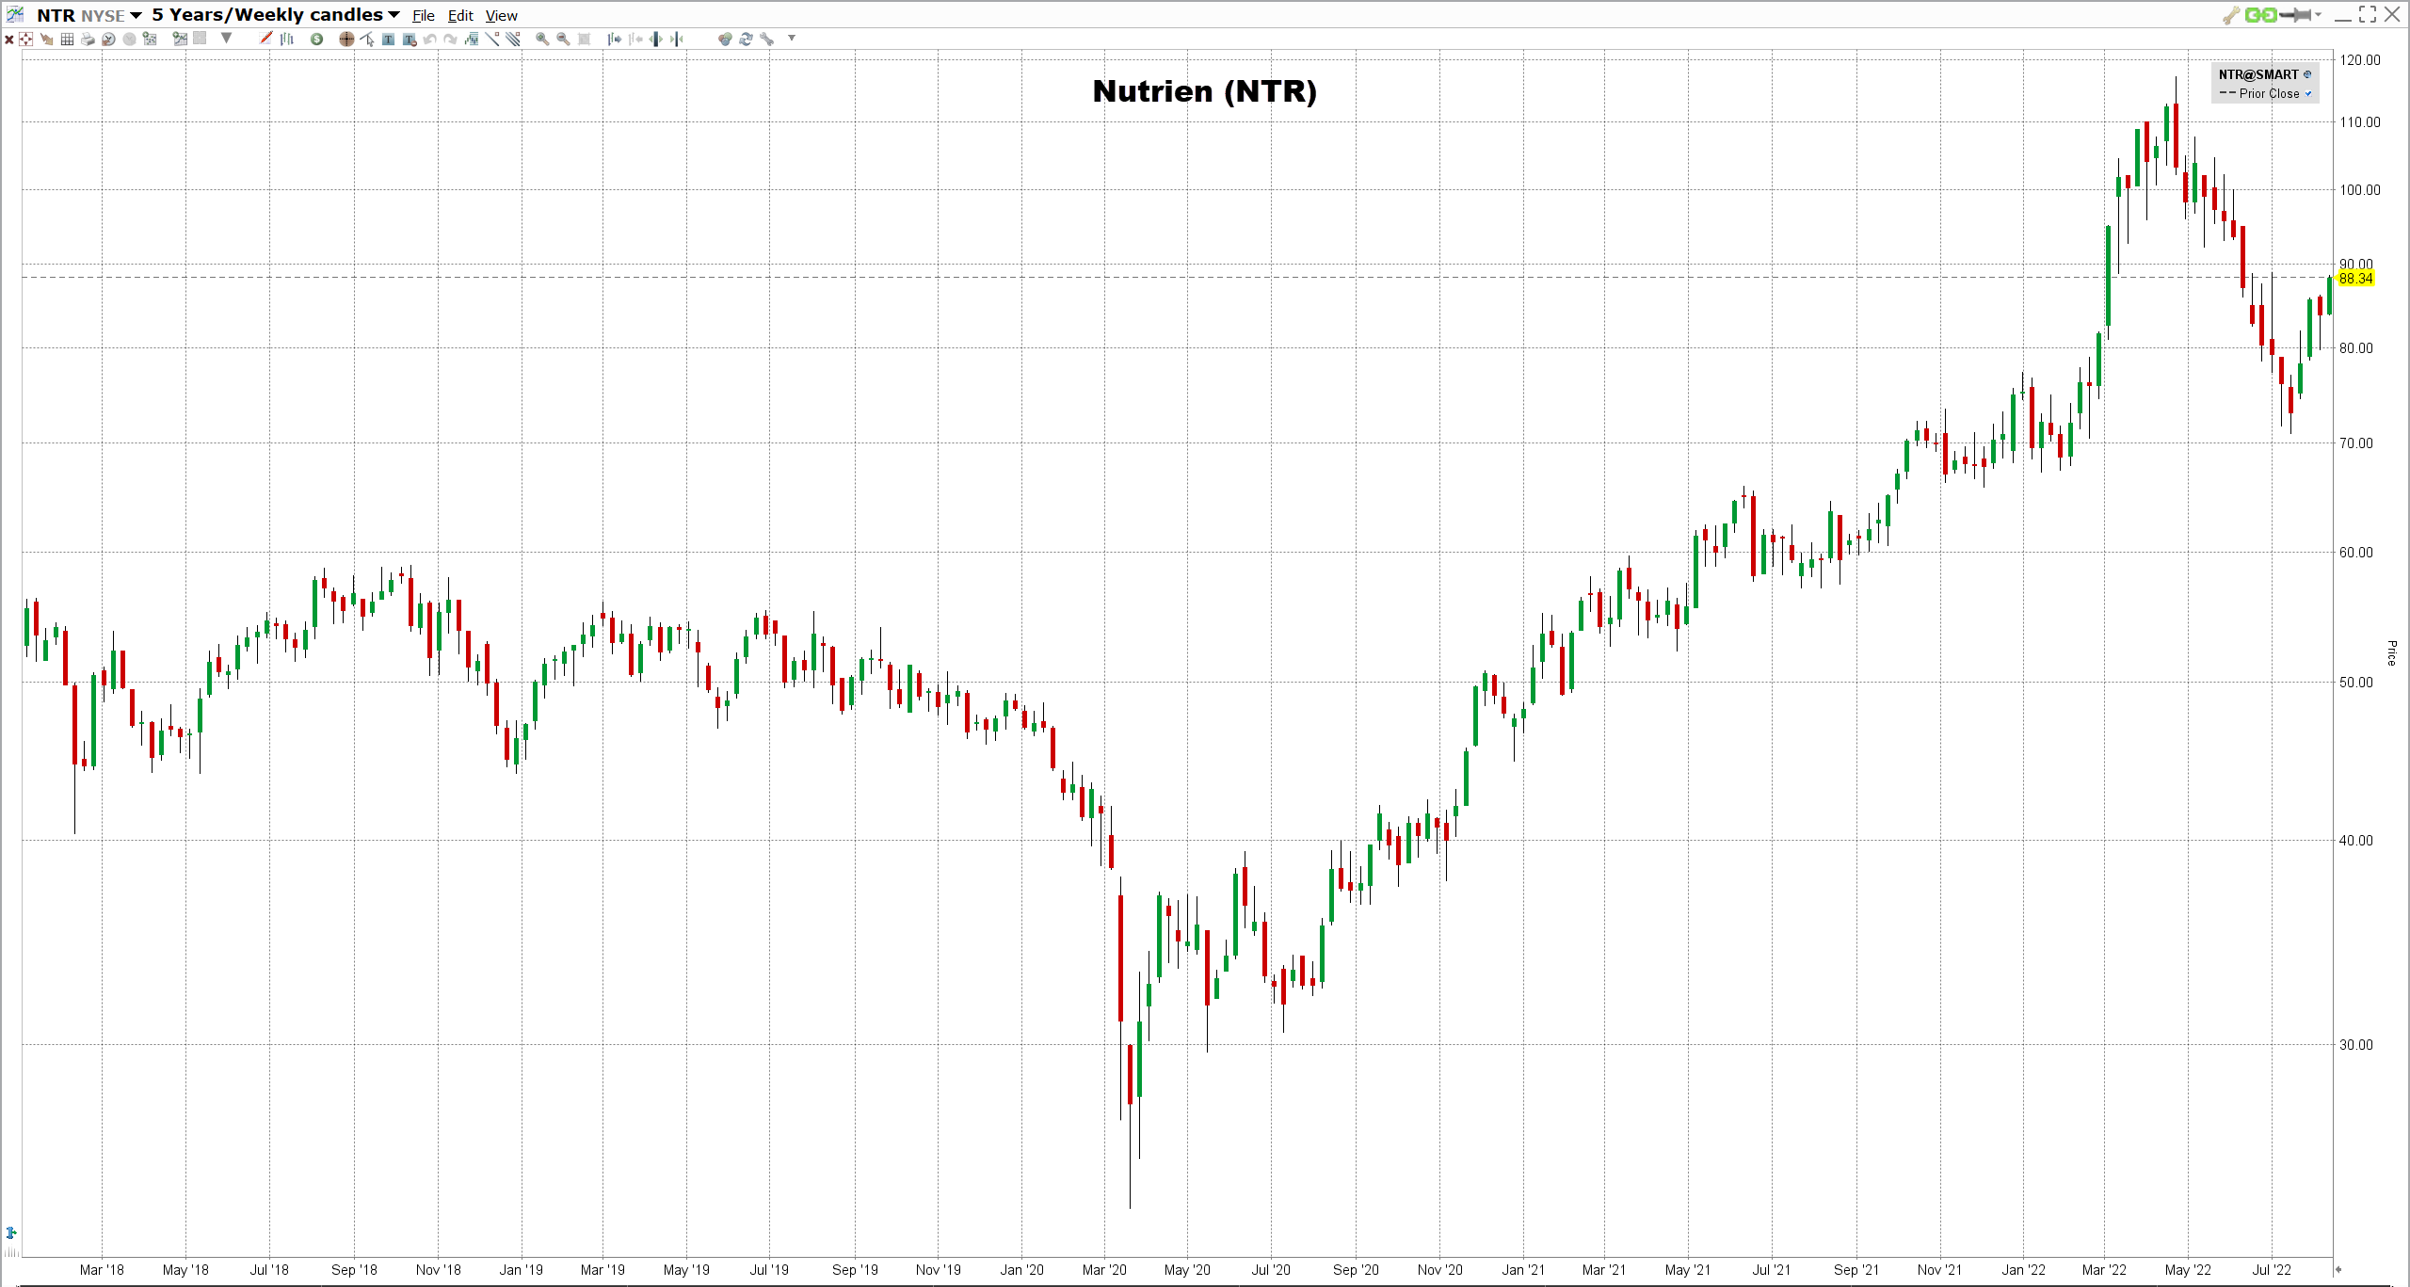
Task: Click the NTR@SMART legend label
Action: pyautogui.click(x=2258, y=74)
